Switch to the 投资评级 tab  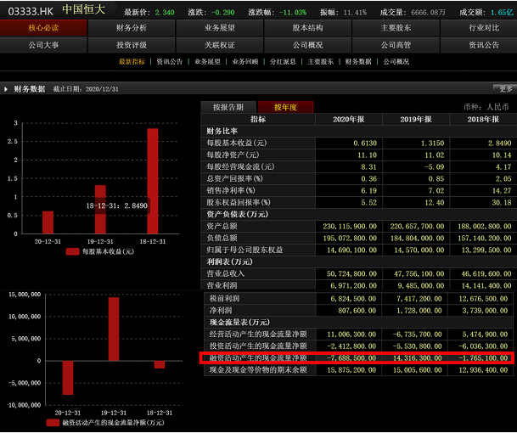tap(132, 44)
